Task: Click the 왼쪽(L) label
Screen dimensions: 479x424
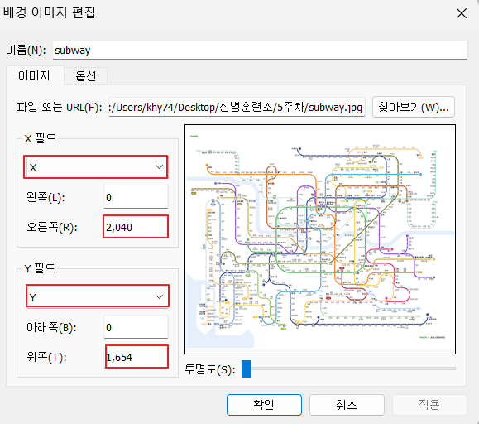Action: pos(46,197)
